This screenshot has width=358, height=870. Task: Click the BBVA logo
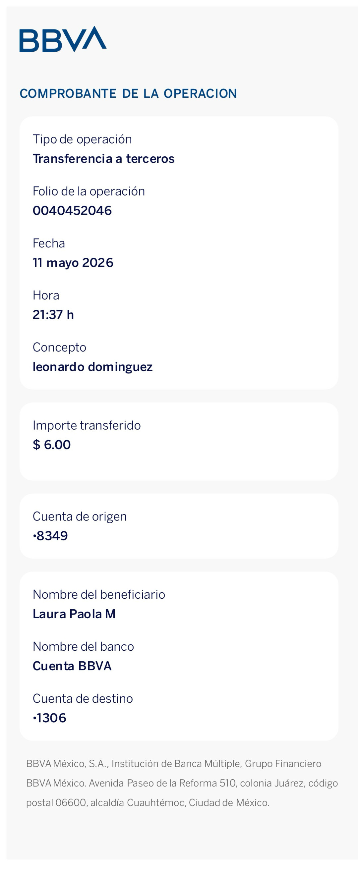tap(63, 39)
